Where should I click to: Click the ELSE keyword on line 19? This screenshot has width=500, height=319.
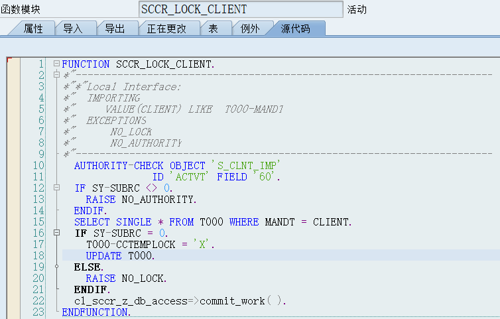tap(89, 267)
